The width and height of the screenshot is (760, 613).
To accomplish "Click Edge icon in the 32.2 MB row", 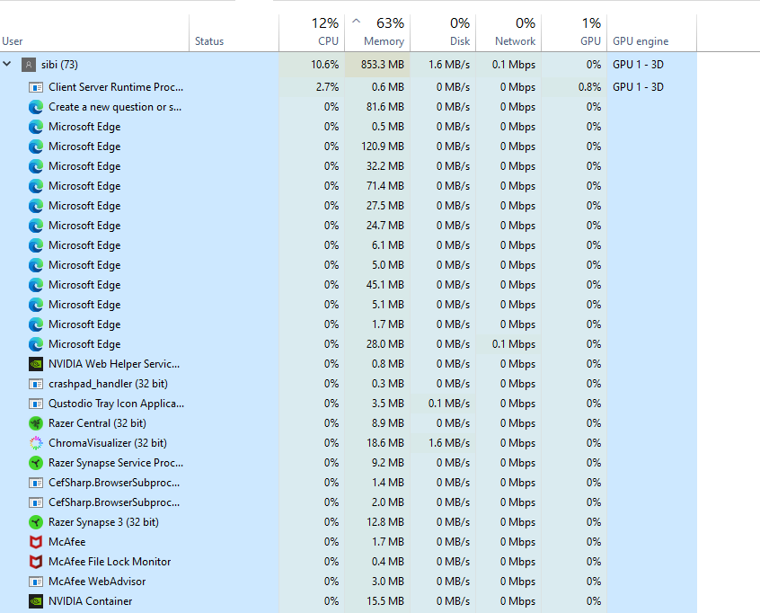I will pyautogui.click(x=36, y=166).
